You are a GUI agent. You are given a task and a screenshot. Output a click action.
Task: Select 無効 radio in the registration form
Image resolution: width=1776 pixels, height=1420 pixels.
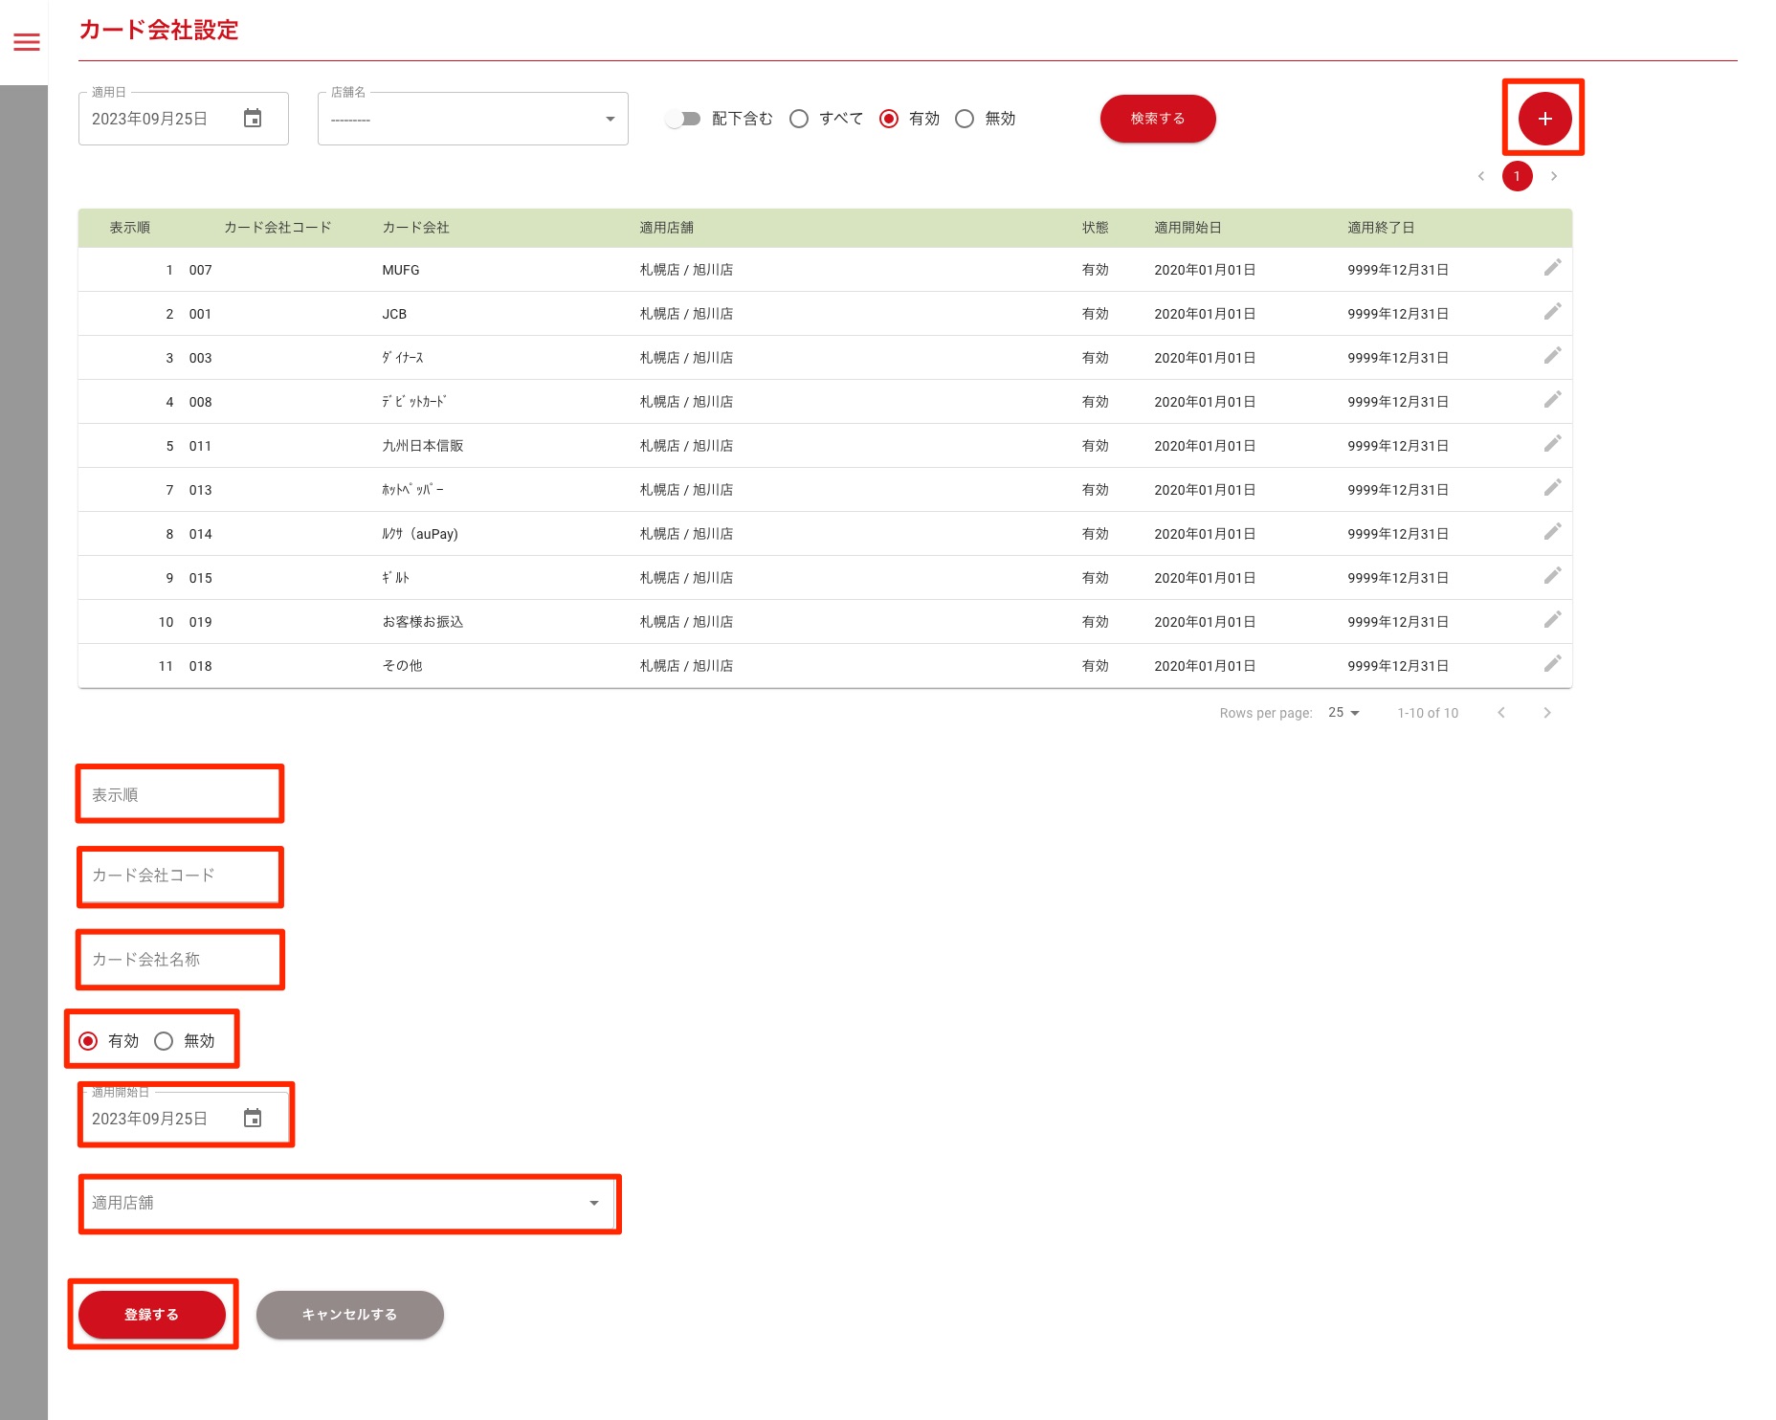point(164,1041)
